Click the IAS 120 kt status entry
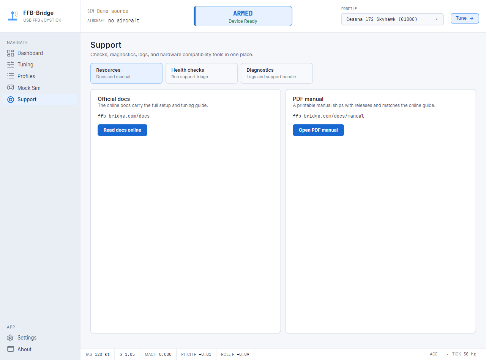Screen dimensions: 486x360 coord(98,354)
